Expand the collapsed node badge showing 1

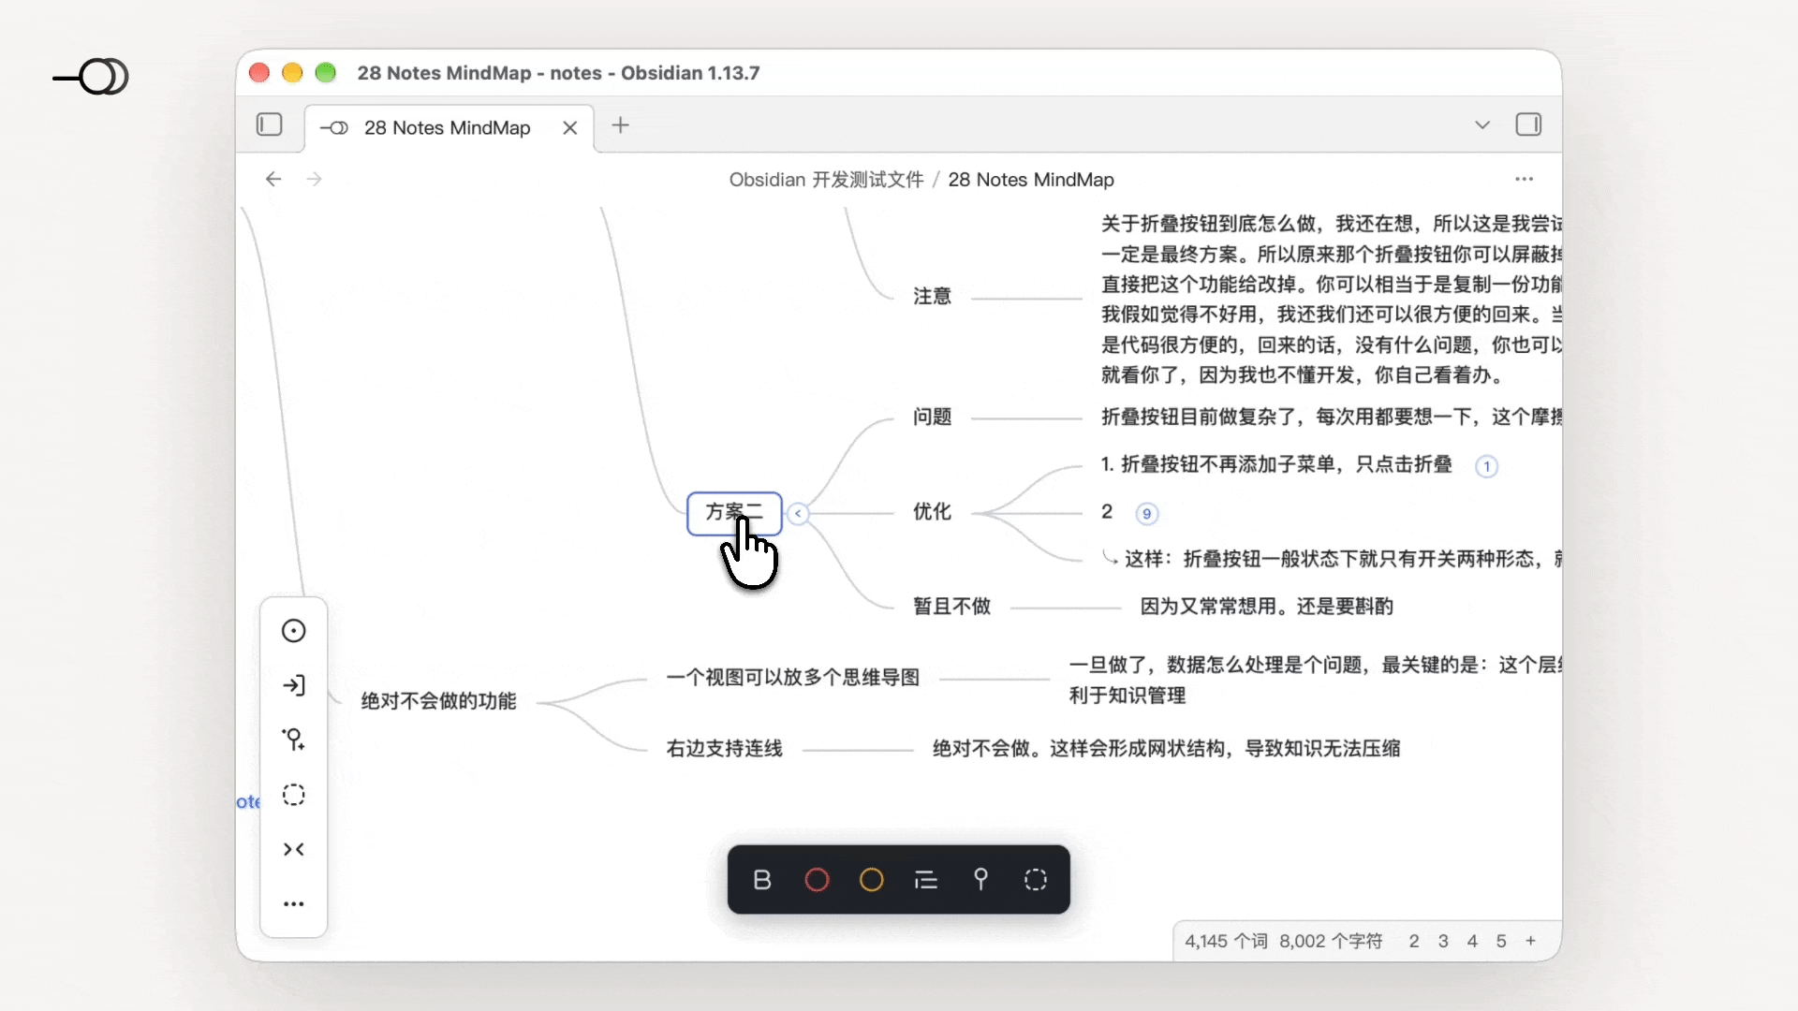click(x=1486, y=466)
